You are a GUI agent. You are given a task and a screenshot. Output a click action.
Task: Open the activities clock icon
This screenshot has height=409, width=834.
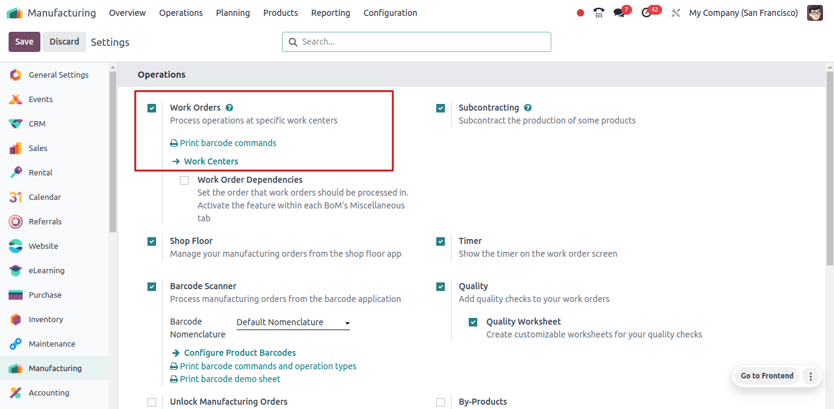pos(646,13)
